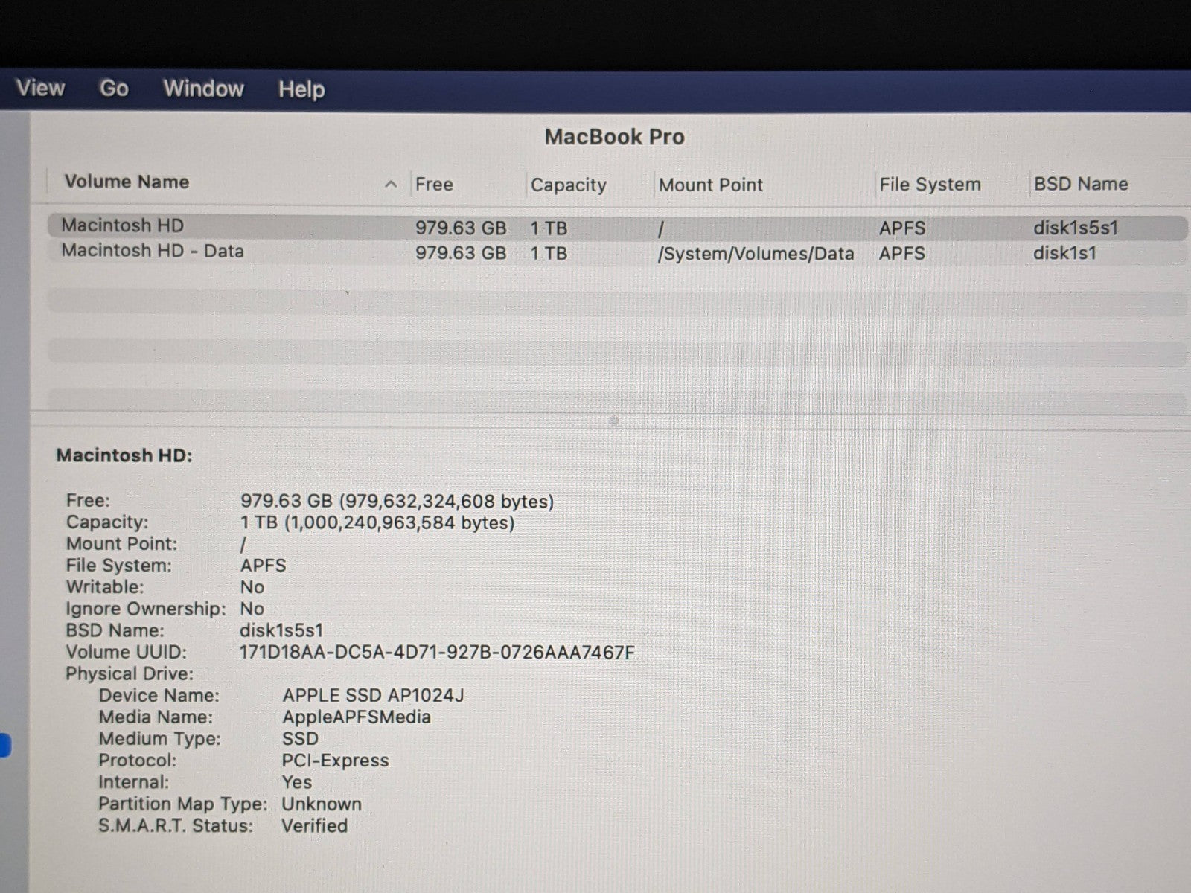Click the S.M.A.R.T. Status Verified value
Screen dimensions: 1191x893
[x=314, y=825]
